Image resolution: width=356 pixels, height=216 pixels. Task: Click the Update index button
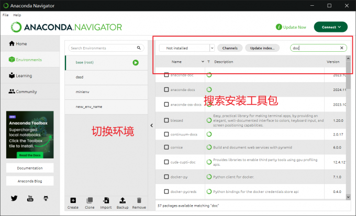point(262,48)
